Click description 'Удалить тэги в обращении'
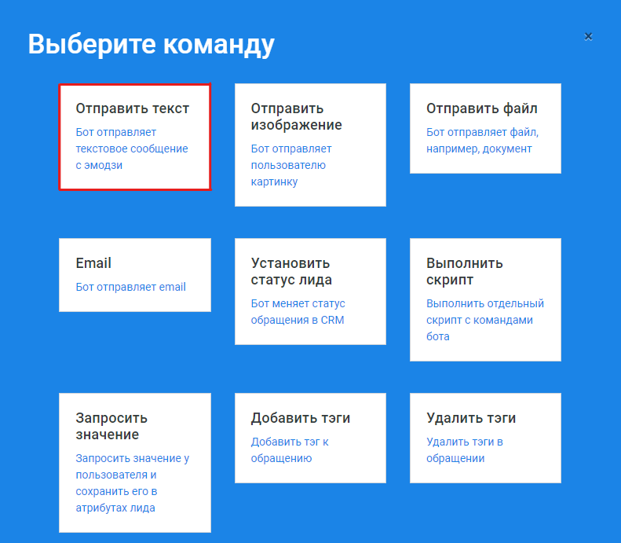This screenshot has width=621, height=543. coord(465,450)
